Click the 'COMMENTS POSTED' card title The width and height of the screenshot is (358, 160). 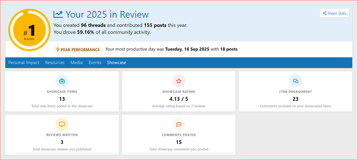(179, 135)
